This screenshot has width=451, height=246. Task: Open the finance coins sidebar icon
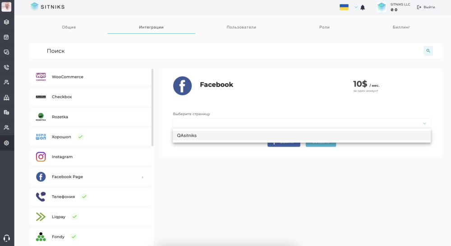6,112
